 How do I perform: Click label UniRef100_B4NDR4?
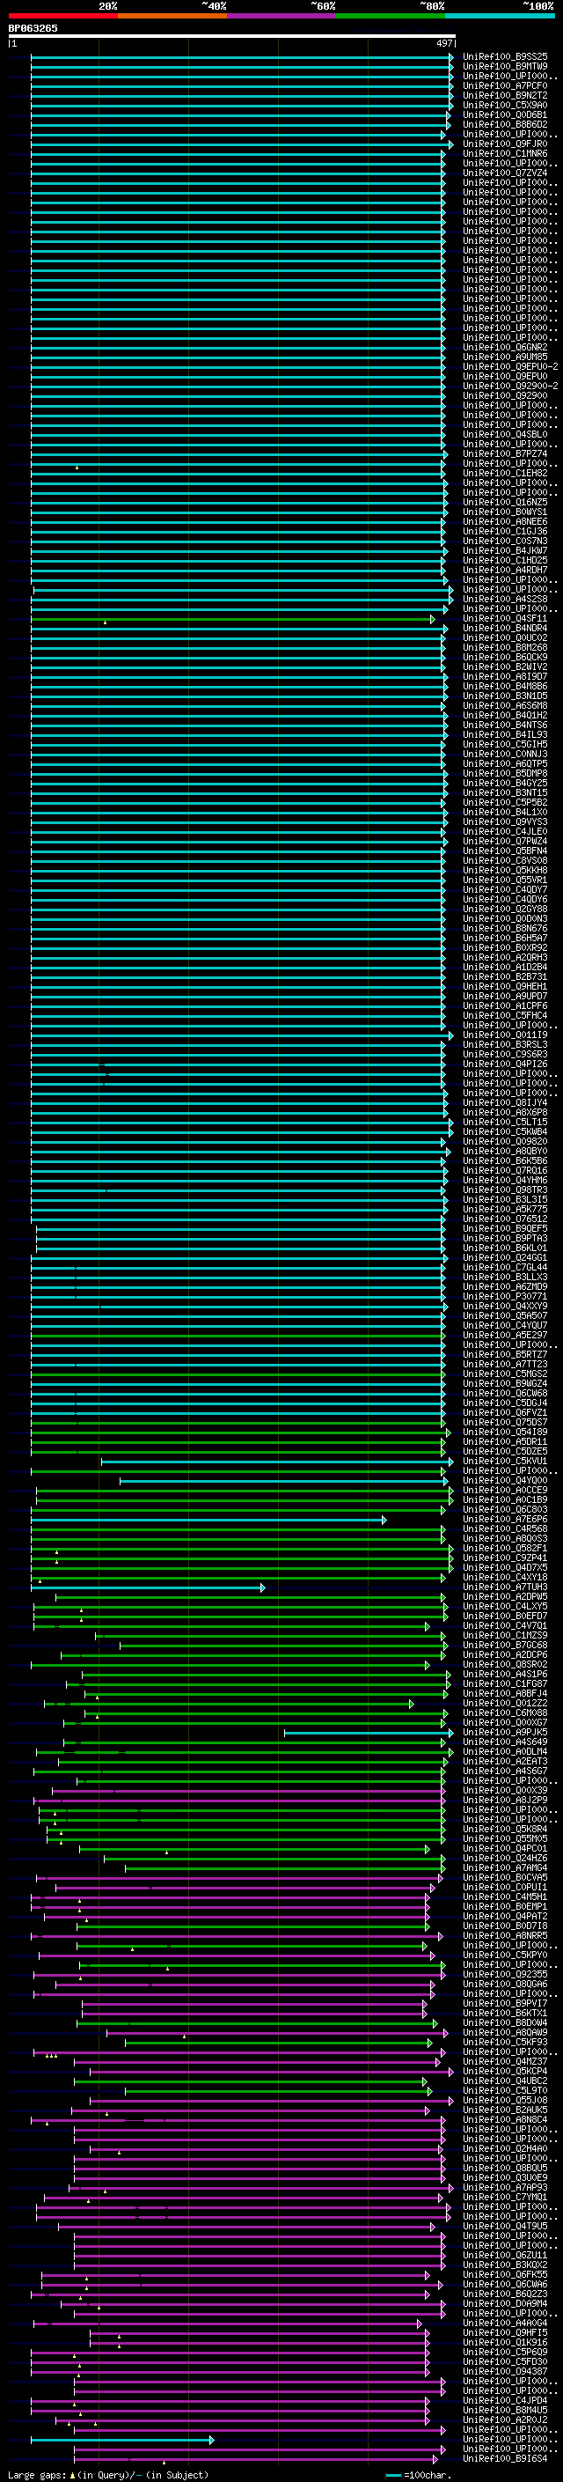pyautogui.click(x=505, y=629)
